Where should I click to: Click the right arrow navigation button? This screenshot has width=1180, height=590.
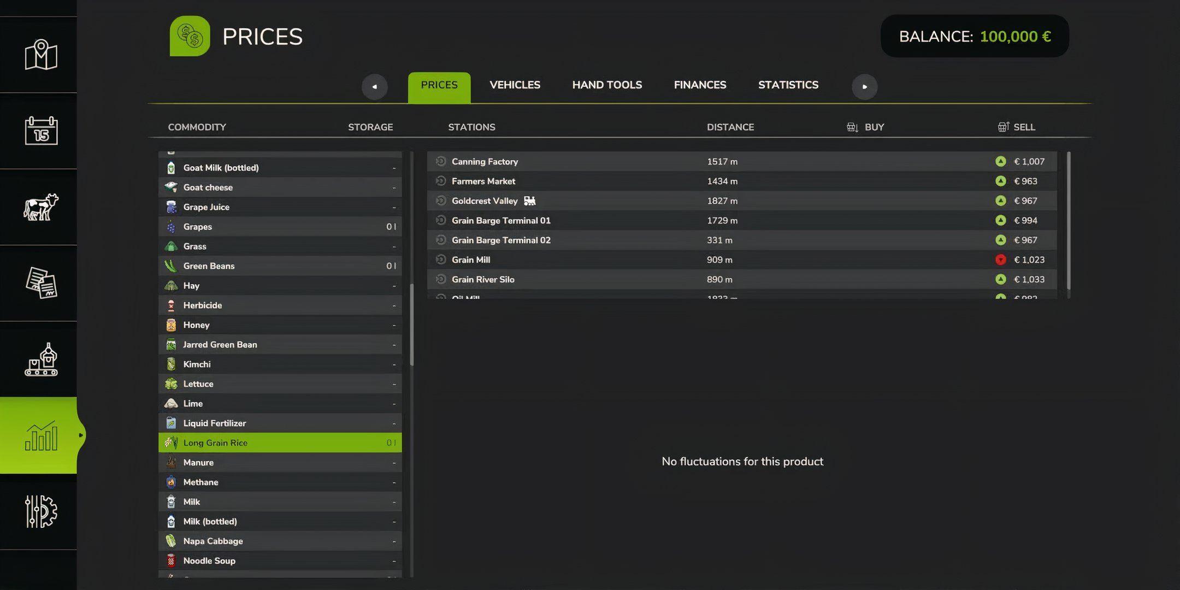tap(864, 86)
